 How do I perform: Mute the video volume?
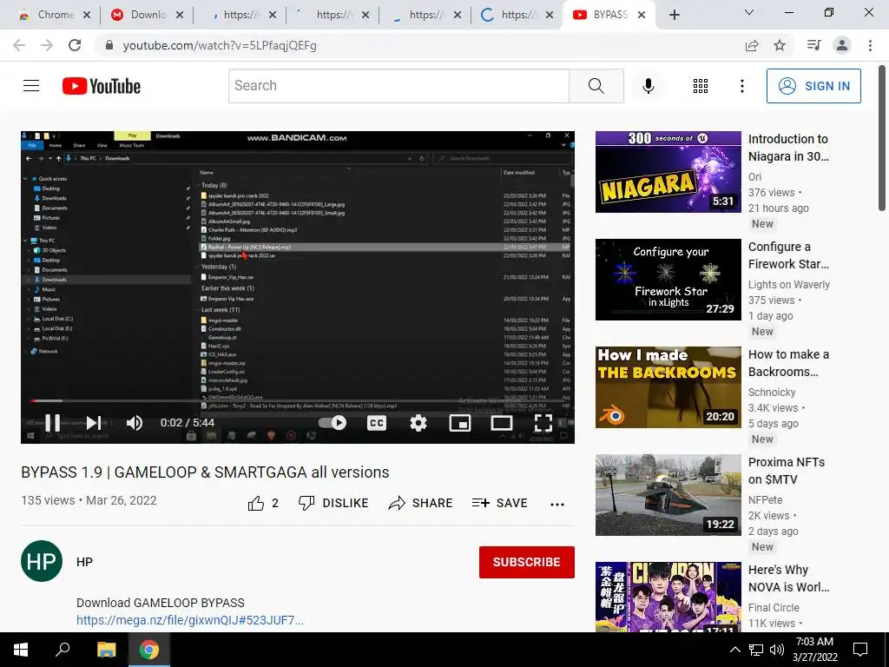click(x=135, y=423)
